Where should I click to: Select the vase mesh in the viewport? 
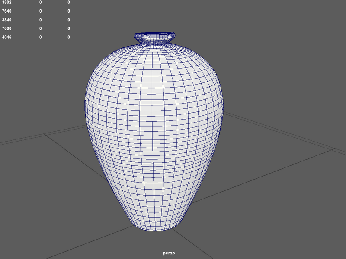[154, 132]
